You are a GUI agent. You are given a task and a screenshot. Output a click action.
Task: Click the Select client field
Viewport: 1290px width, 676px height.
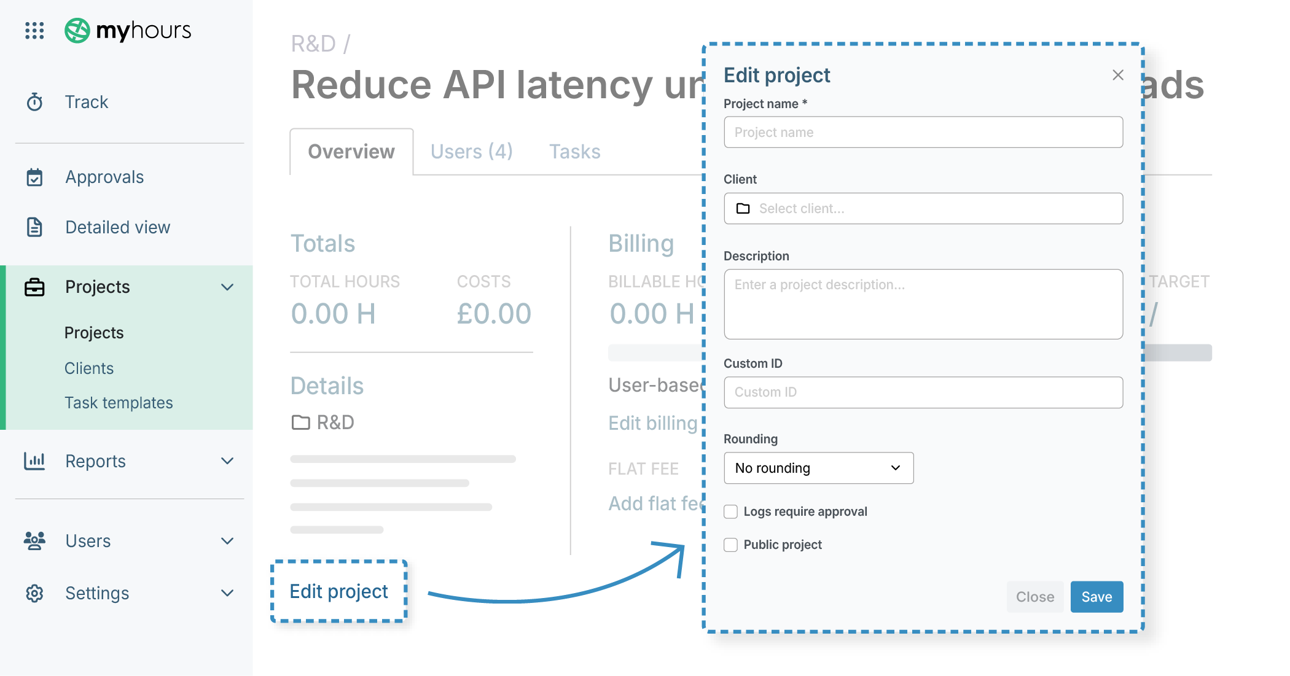coord(923,209)
